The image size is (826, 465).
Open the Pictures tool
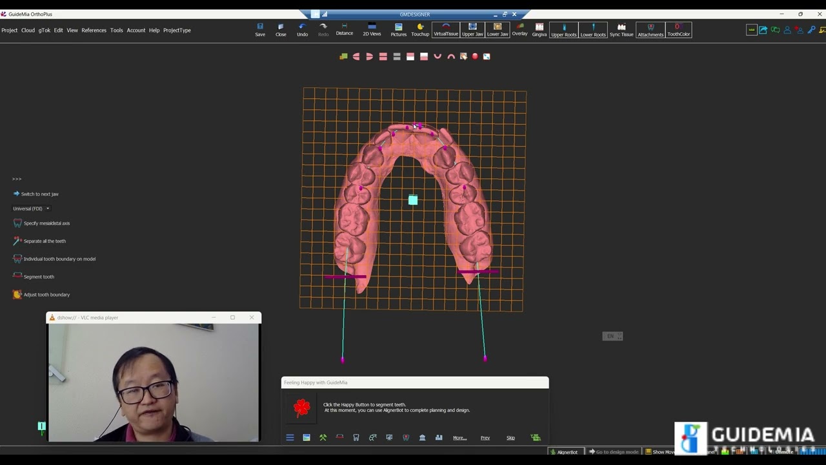click(398, 30)
